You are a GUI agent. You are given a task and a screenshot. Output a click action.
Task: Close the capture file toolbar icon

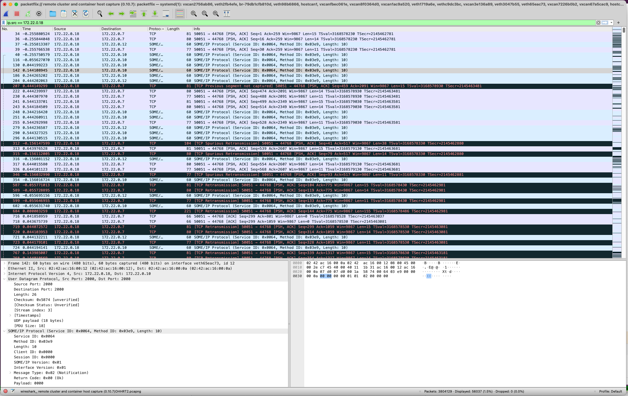[x=75, y=14]
